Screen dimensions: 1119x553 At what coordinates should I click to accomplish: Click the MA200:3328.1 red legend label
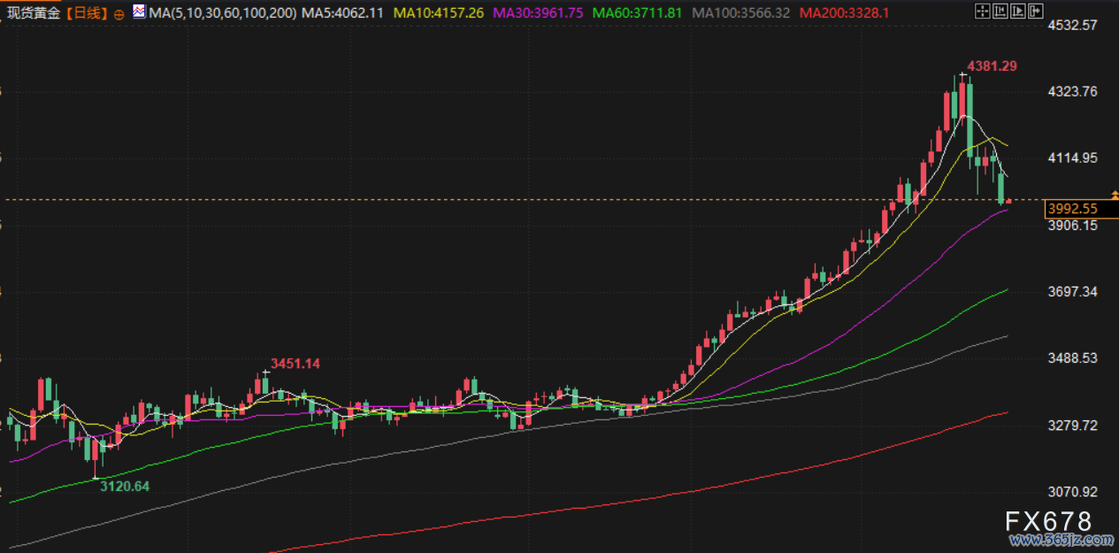pos(843,13)
